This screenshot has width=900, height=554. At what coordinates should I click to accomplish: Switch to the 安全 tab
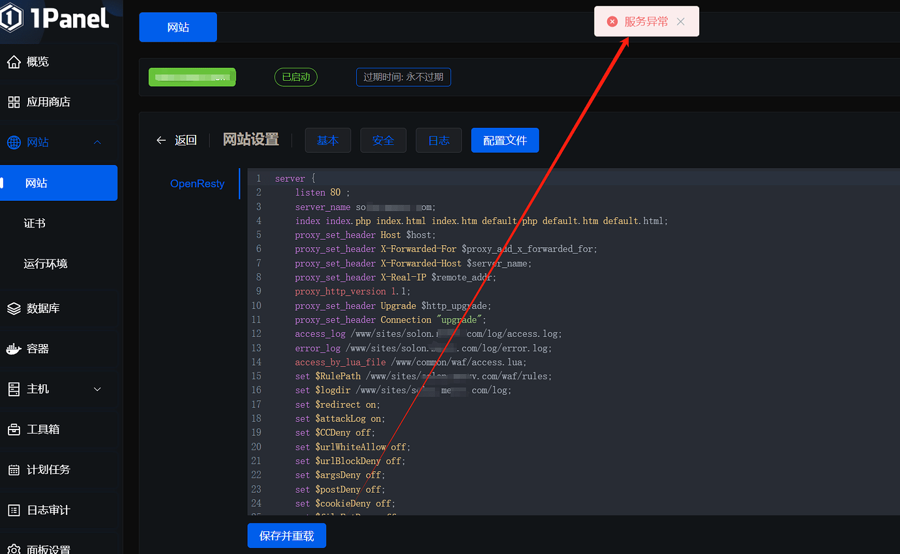pos(383,140)
